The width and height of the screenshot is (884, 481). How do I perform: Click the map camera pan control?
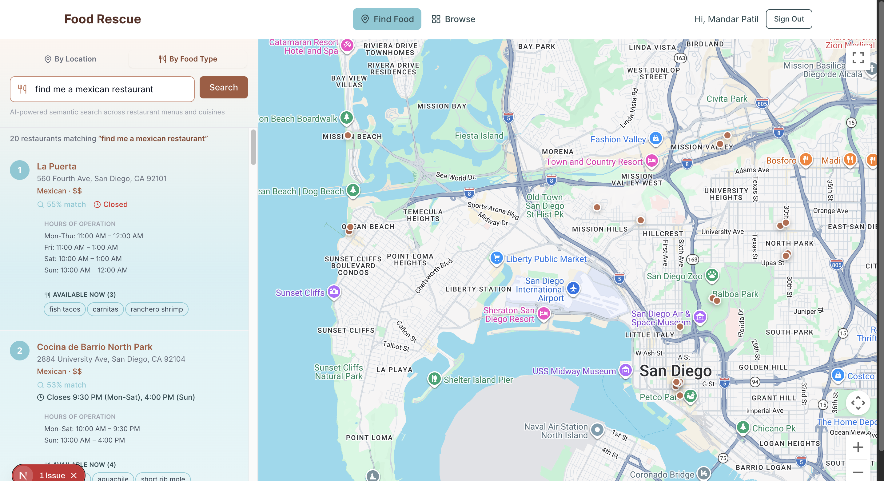tap(858, 403)
